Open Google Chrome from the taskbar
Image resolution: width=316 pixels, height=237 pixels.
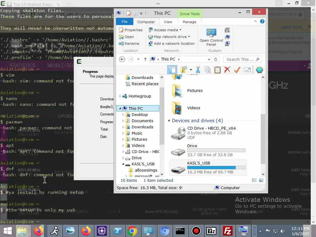click(132, 231)
